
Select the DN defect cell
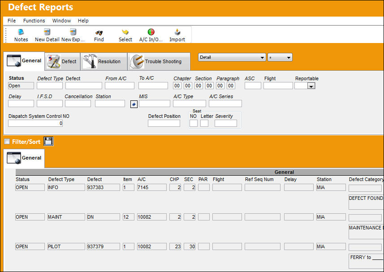(x=104, y=217)
